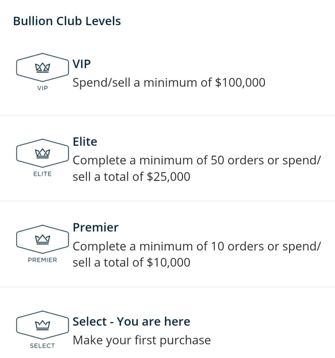Image resolution: width=335 pixels, height=358 pixels.
Task: Tap the "sell a total of $25,000" line
Action: (x=131, y=177)
